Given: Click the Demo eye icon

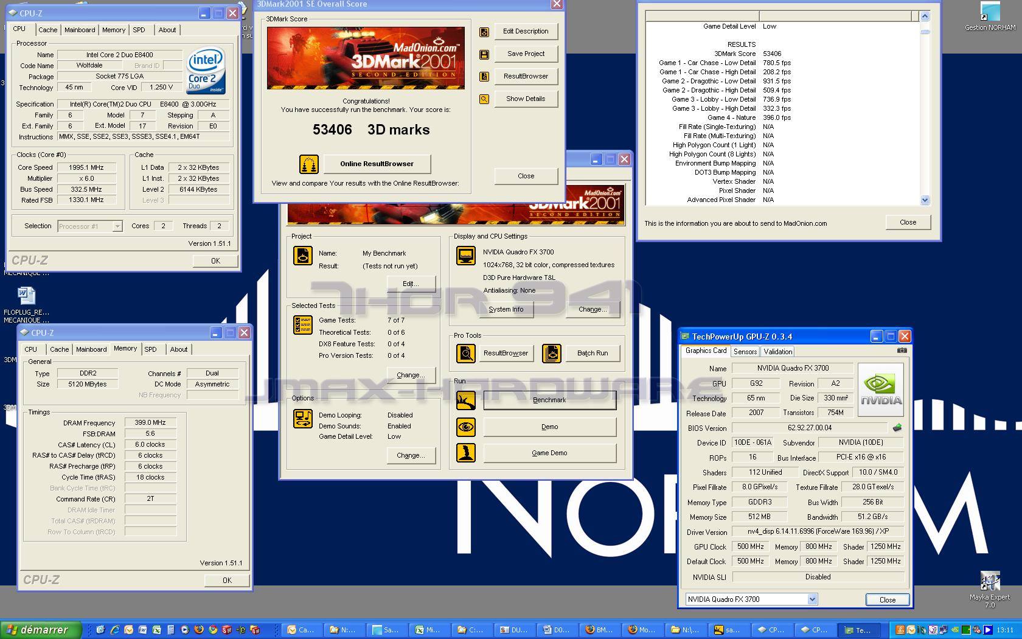Looking at the screenshot, I should click(466, 427).
